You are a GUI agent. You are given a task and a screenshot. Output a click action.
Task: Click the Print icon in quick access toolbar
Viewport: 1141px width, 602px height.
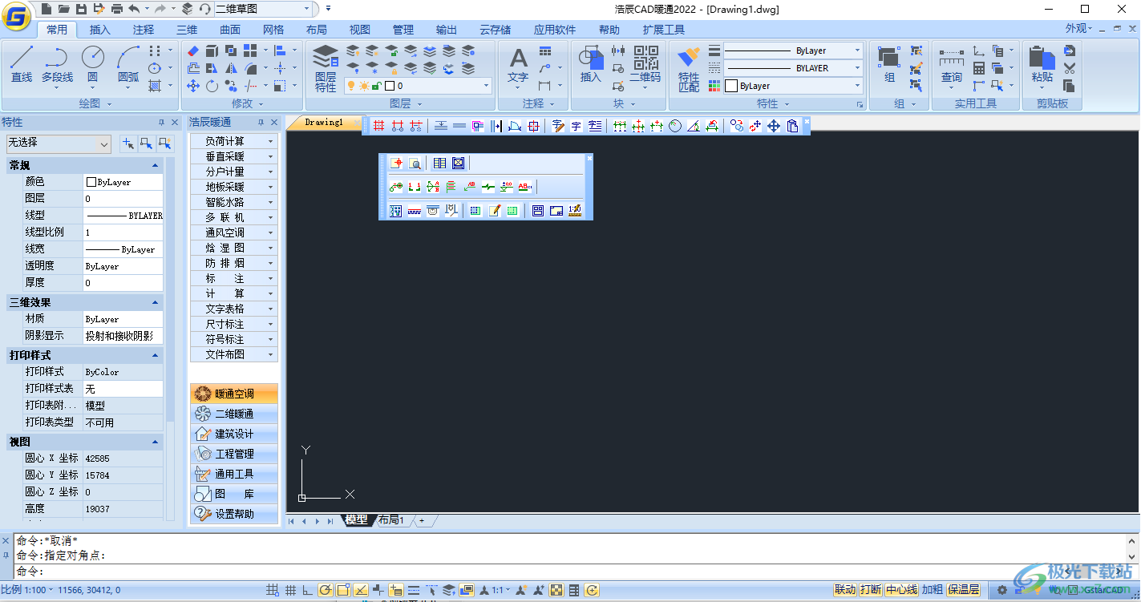117,9
